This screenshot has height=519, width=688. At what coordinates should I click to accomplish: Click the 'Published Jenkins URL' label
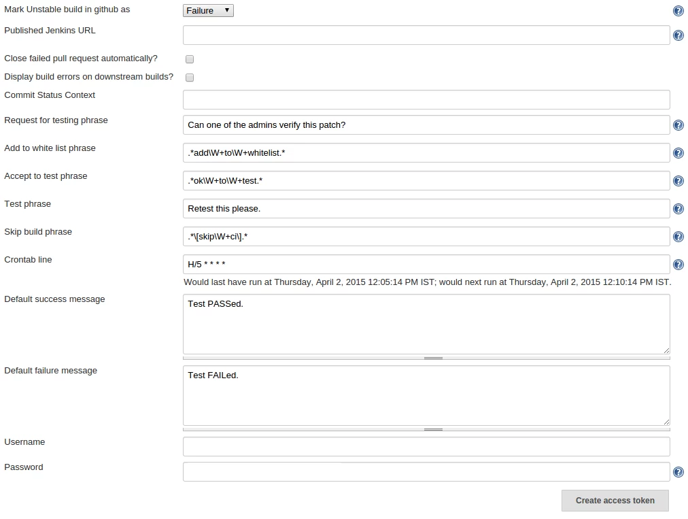pyautogui.click(x=50, y=31)
